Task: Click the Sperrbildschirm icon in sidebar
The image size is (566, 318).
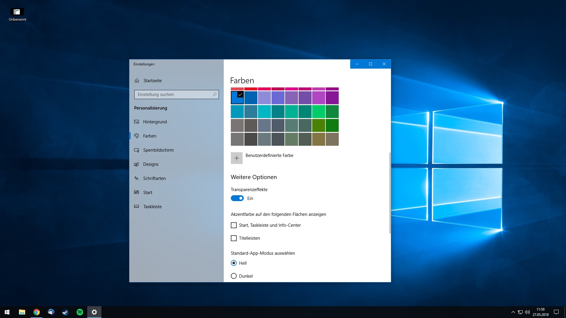Action: (136, 150)
